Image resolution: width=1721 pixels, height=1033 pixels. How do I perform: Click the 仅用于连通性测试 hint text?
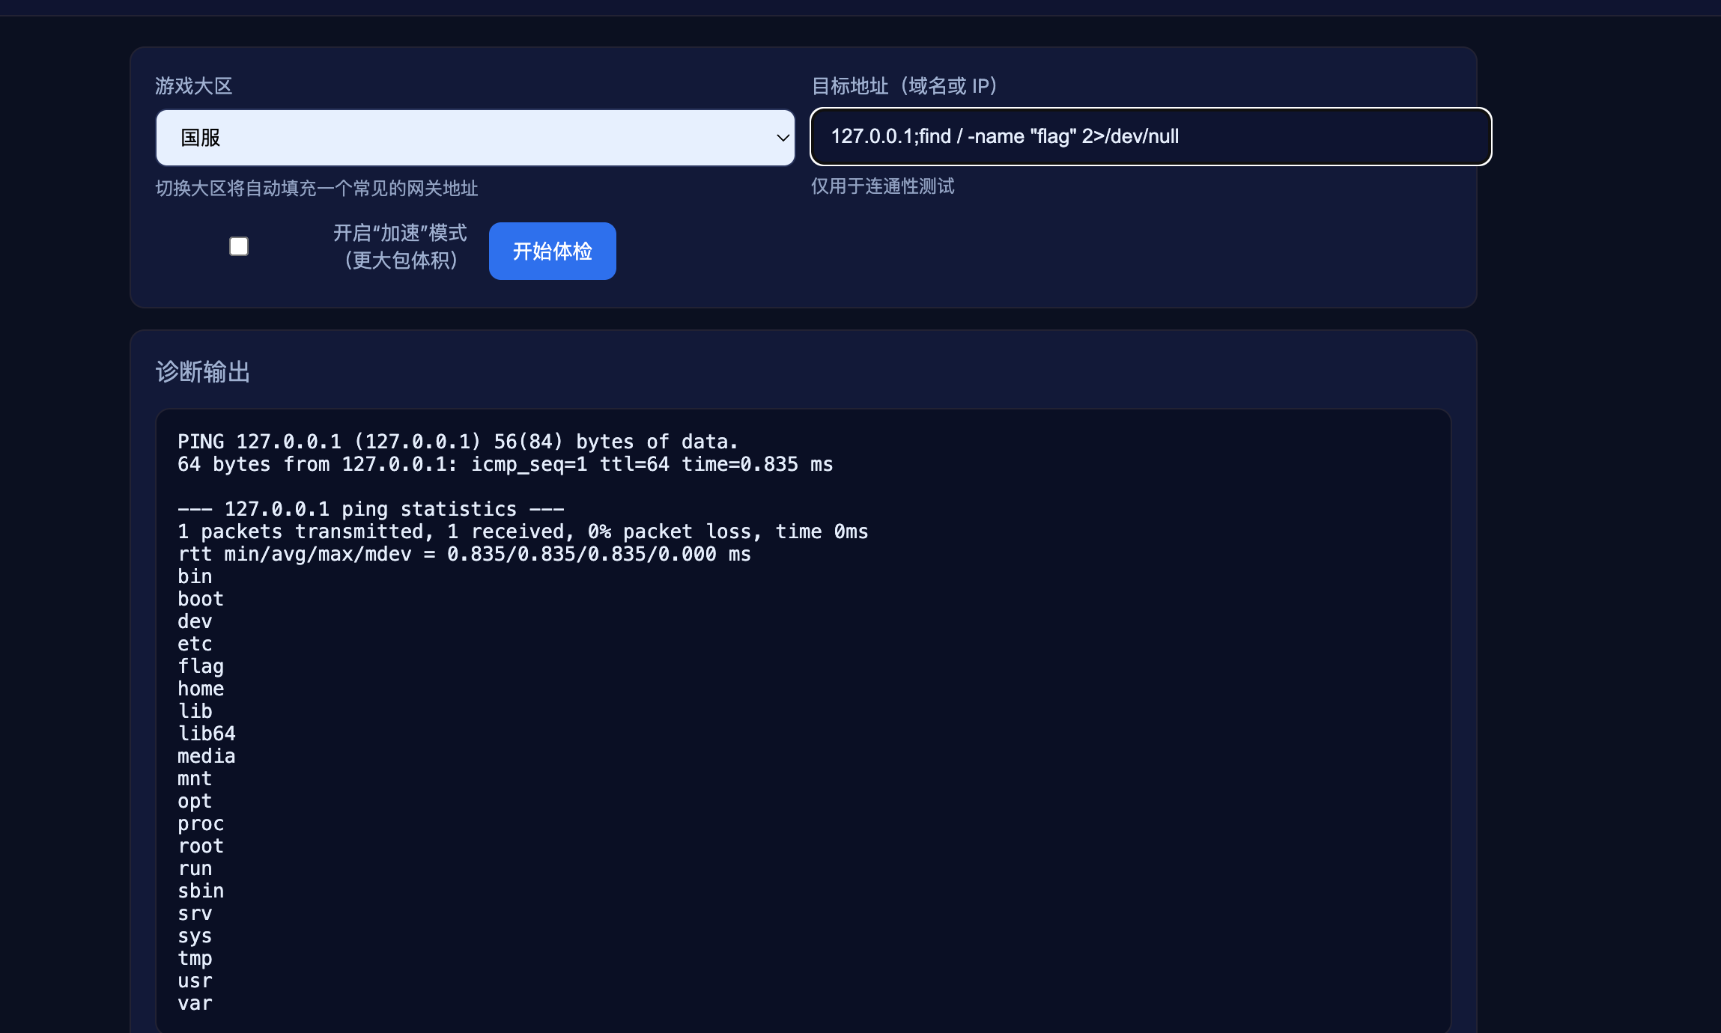click(x=882, y=186)
